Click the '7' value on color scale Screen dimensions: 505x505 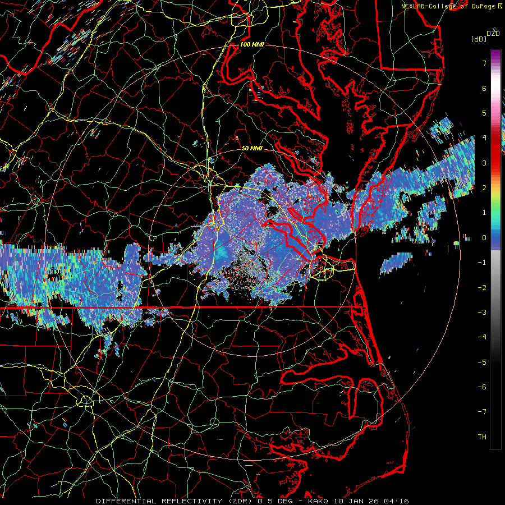coord(484,63)
